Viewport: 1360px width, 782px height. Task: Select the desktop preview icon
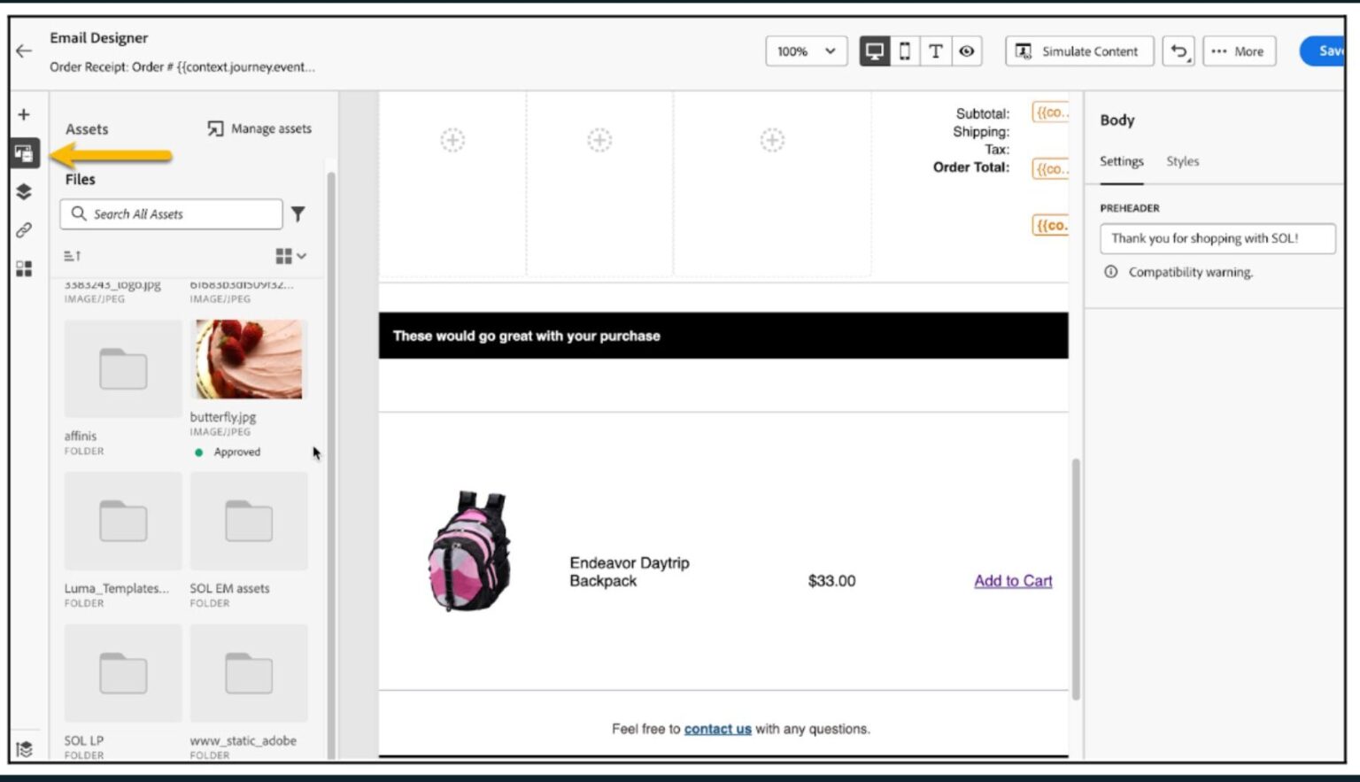click(874, 50)
